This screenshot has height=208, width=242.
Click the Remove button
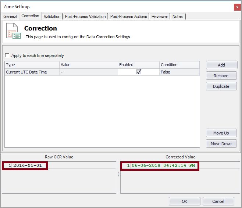[x=221, y=76]
